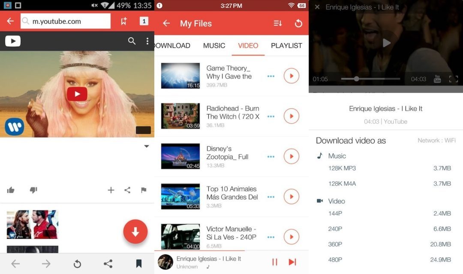Share page from browser bottom toolbar
Screen dimensions: 463x274
click(108, 264)
